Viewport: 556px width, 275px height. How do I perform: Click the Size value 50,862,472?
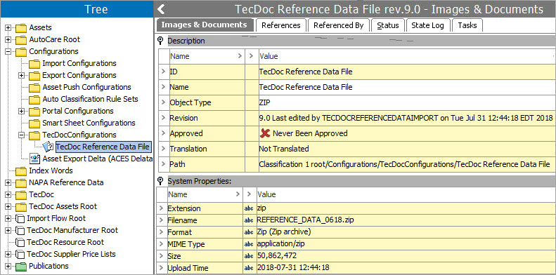(276, 256)
